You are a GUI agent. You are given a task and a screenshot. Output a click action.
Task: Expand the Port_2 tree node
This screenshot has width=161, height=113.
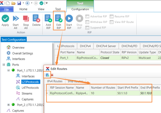pos(8,105)
